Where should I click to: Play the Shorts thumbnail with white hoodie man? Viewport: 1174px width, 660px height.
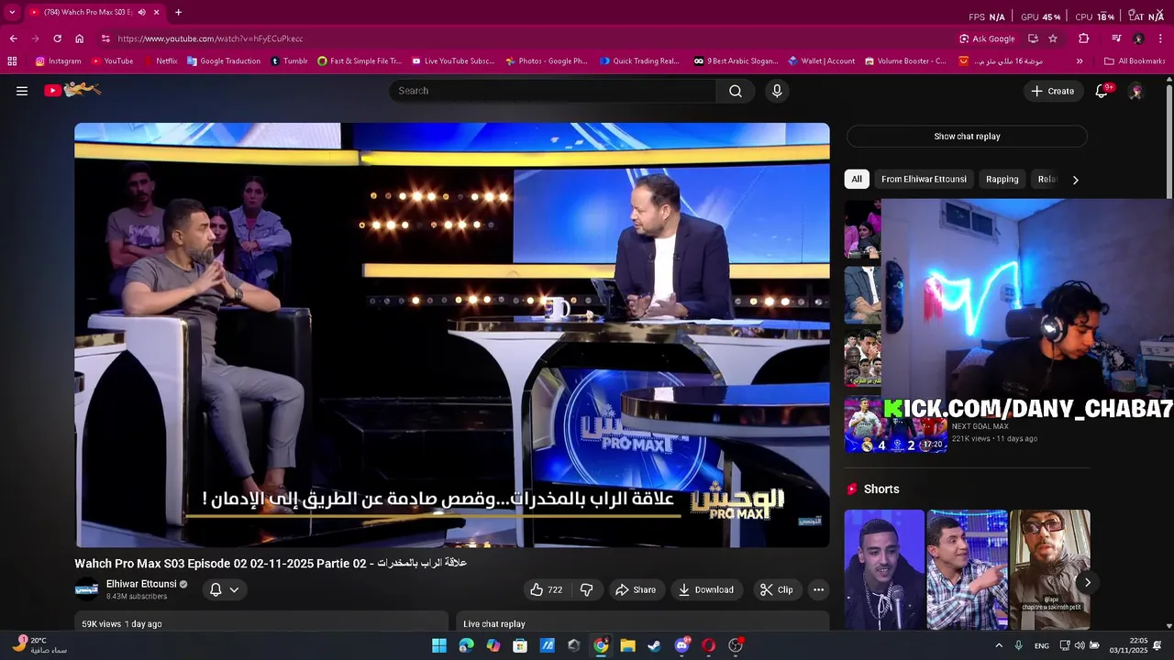[x=884, y=569]
